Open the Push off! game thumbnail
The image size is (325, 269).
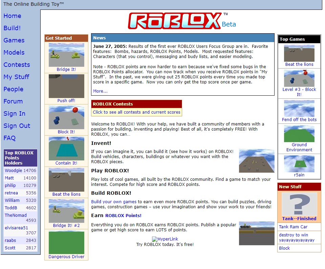pyautogui.click(x=66, y=86)
